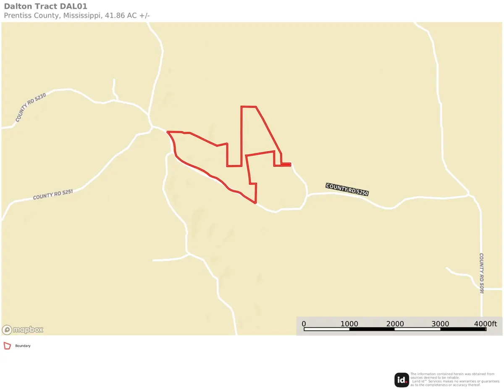The width and height of the screenshot is (504, 389).
Task: Click the 2000 mark on scale bar
Action: point(395,324)
